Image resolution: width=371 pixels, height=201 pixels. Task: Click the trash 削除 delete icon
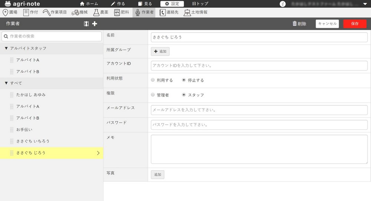coord(295,24)
